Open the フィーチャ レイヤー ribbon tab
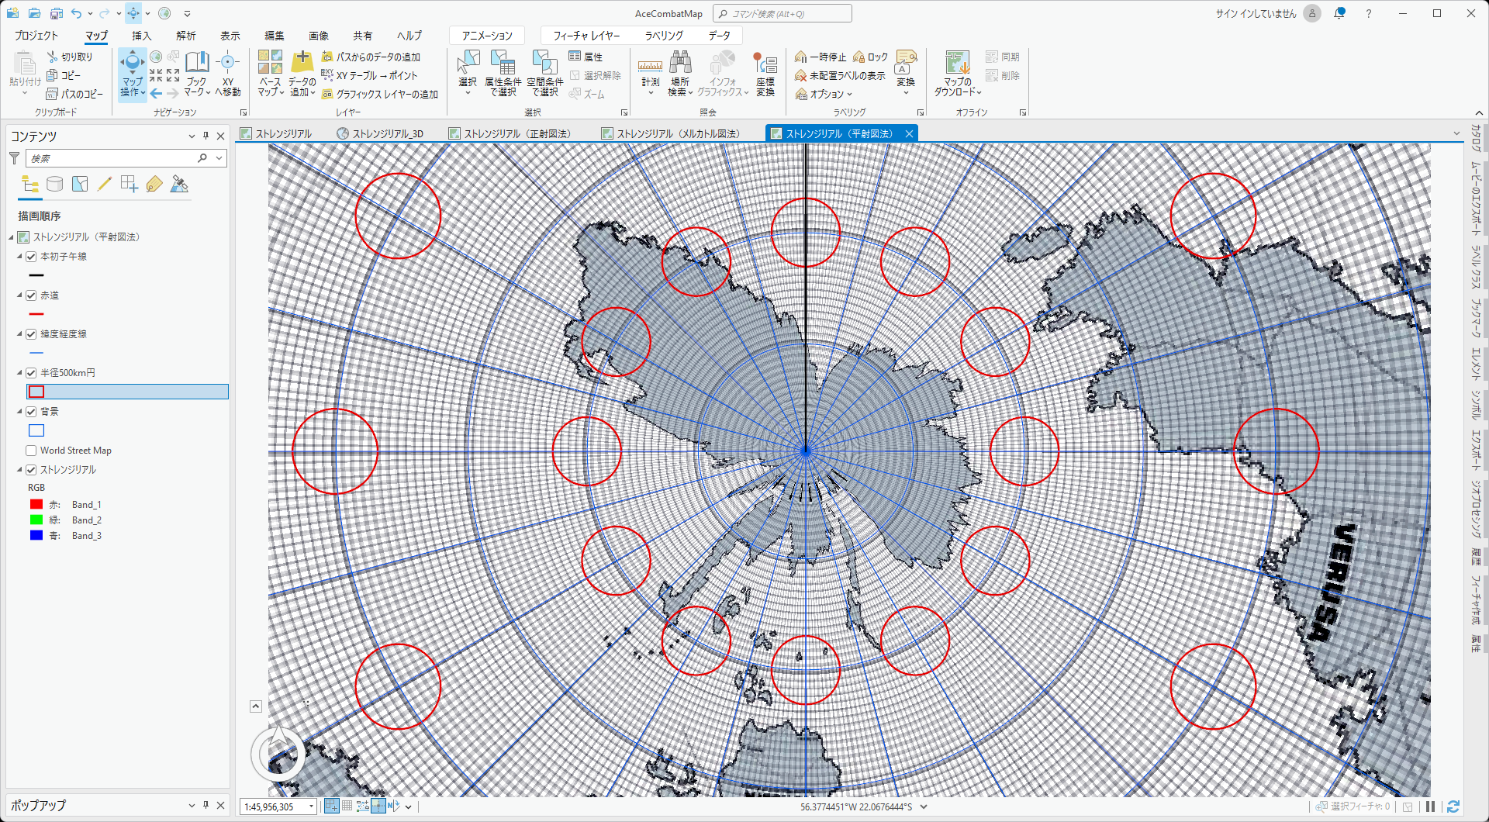1489x822 pixels. pos(586,36)
